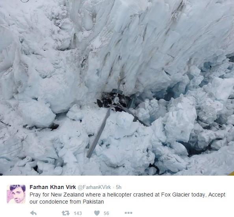Click the words "New Zealand" in the tweet
Image resolution: width=234 pixels, height=217 pixels.
coord(67,195)
